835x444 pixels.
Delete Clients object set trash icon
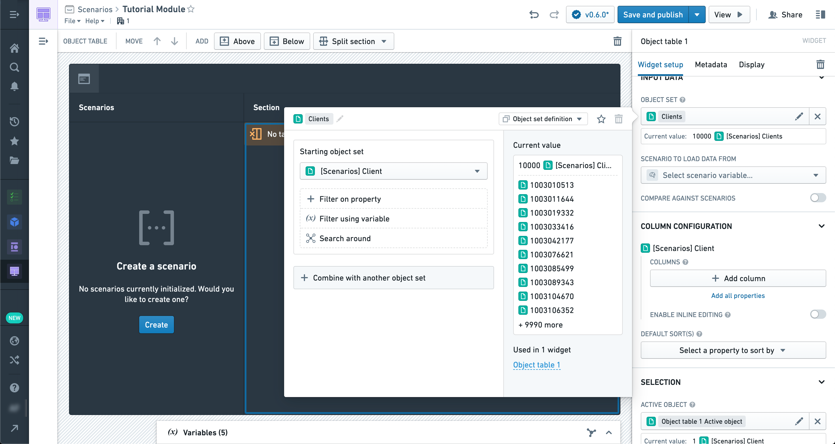tap(618, 119)
